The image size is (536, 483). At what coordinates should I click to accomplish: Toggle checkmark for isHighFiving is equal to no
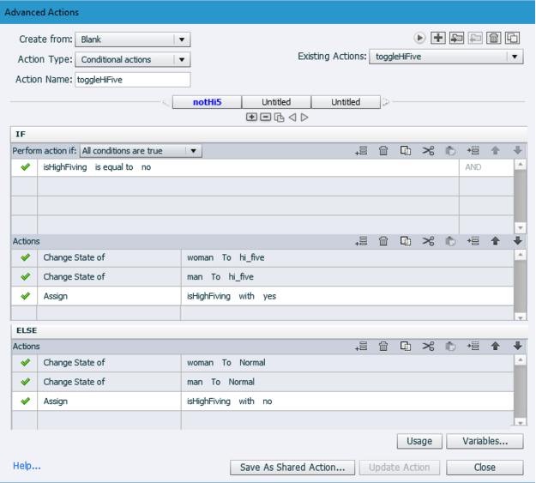pyautogui.click(x=25, y=167)
